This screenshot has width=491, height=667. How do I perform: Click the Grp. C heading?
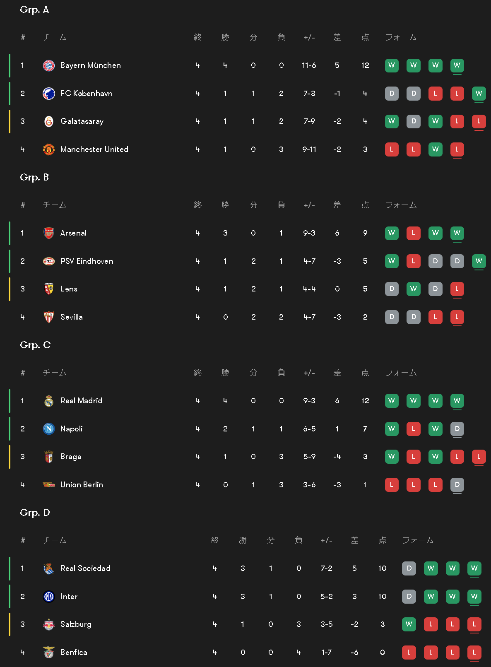[x=35, y=345]
